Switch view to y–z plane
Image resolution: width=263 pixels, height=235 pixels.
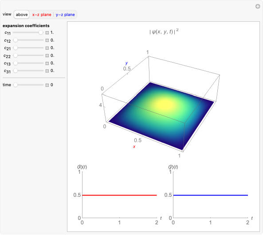coord(65,15)
